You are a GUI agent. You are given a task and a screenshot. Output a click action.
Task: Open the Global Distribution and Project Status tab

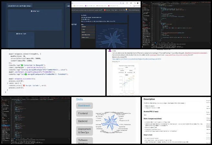(x=20, y=6)
